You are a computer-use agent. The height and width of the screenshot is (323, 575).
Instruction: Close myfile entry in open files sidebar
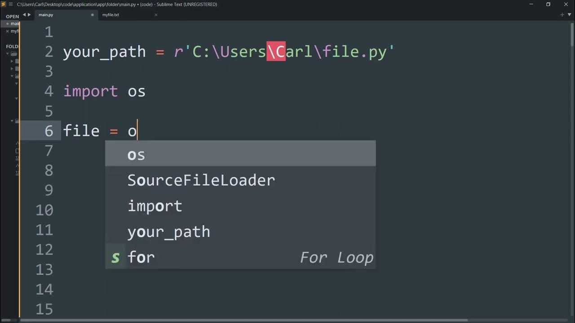[7, 31]
